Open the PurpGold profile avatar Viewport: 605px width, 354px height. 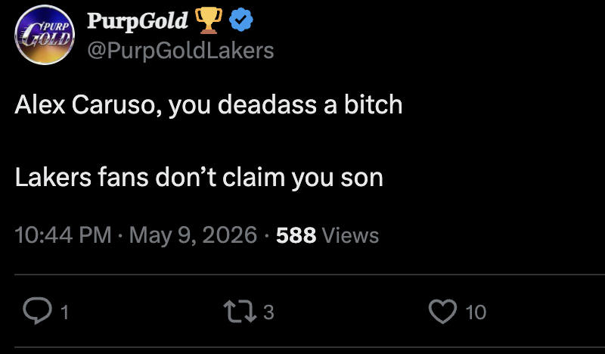[45, 35]
